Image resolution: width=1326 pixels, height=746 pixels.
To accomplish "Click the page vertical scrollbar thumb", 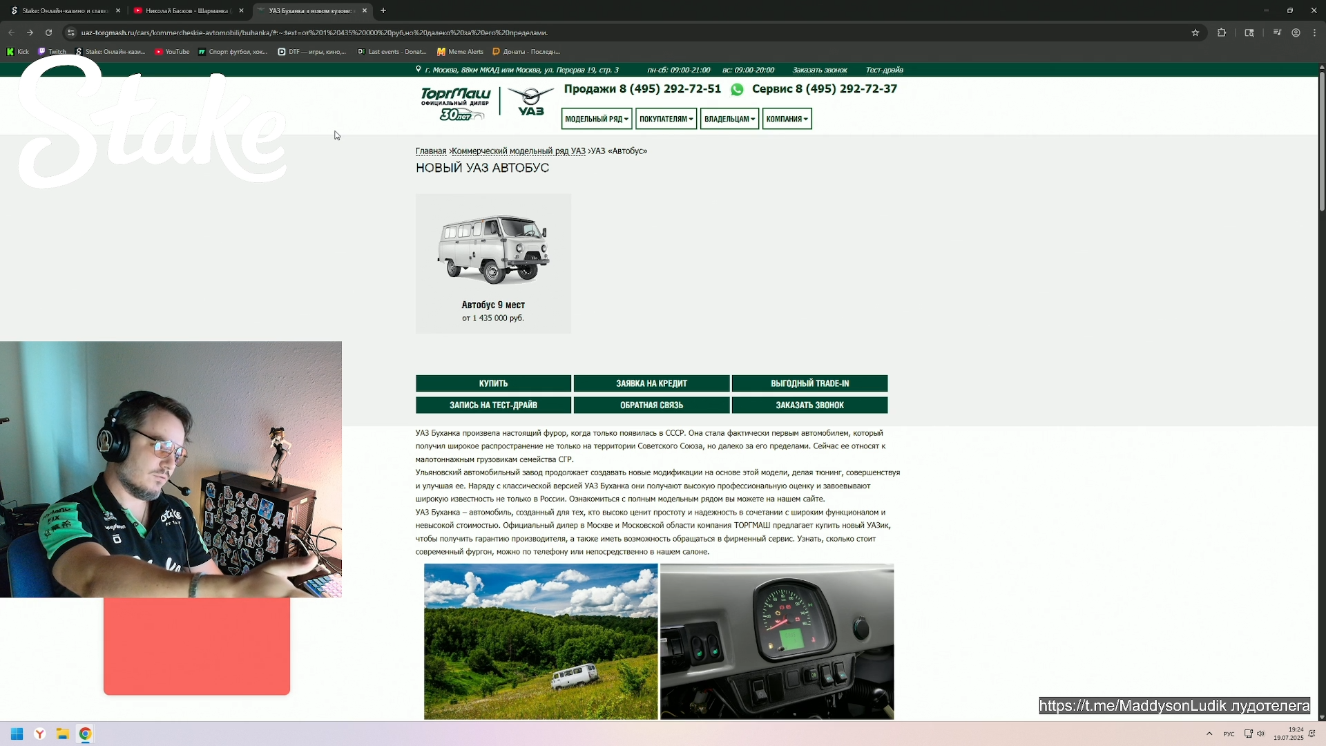I will click(1322, 142).
